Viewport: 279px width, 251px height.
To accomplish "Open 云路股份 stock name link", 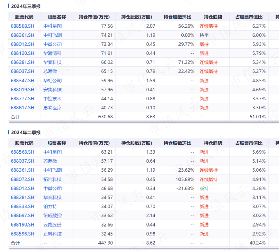I will 52,224.
